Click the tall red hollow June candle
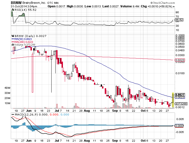Viewport: 189px width, 143px height. click(x=33, y=73)
